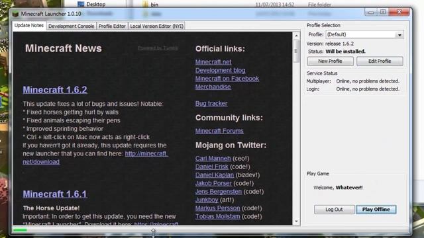Click the Powered by Tumblr link
This screenshot has height=238, width=424.
pos(158,48)
